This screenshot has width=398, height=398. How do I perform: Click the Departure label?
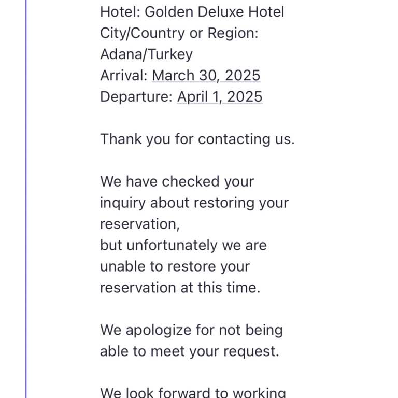coord(136,97)
